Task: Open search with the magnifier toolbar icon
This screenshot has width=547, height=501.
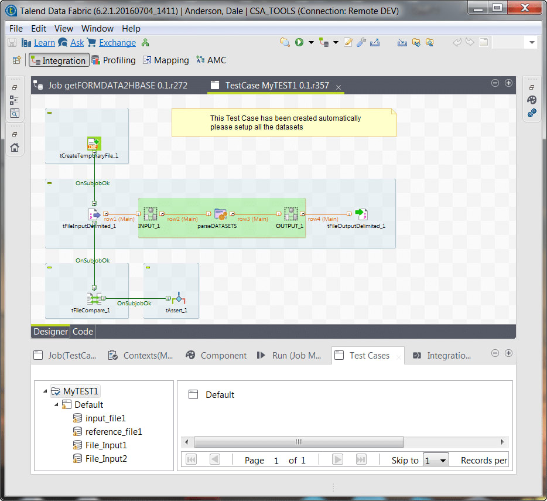Action: [285, 42]
